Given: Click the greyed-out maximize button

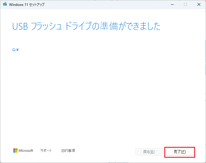Looking at the screenshot, I should [x=185, y=5].
